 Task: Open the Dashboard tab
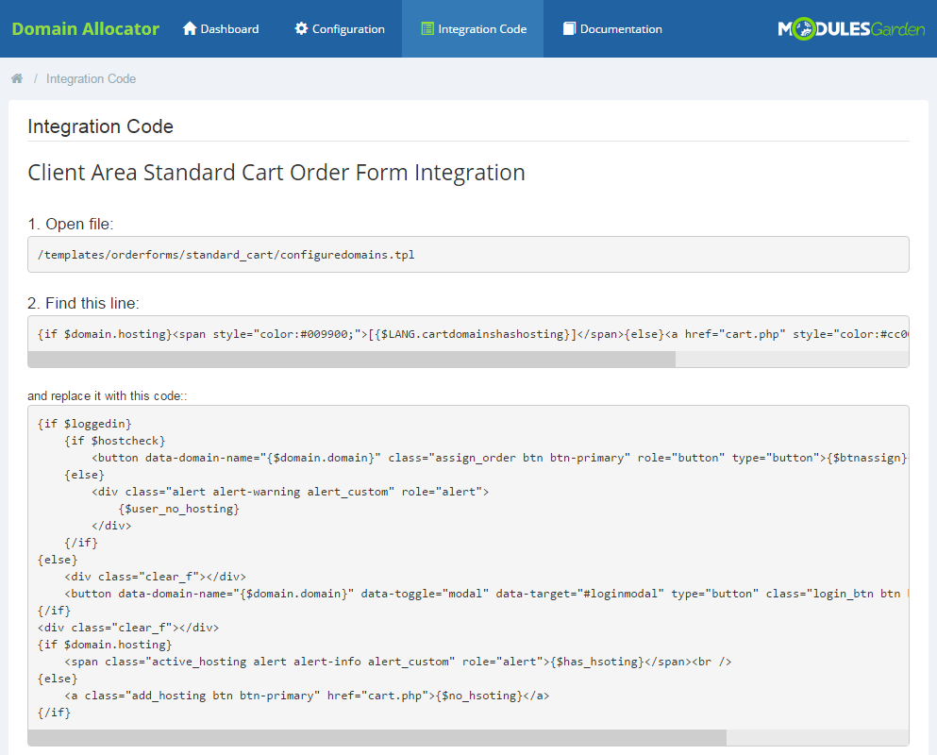click(226, 28)
